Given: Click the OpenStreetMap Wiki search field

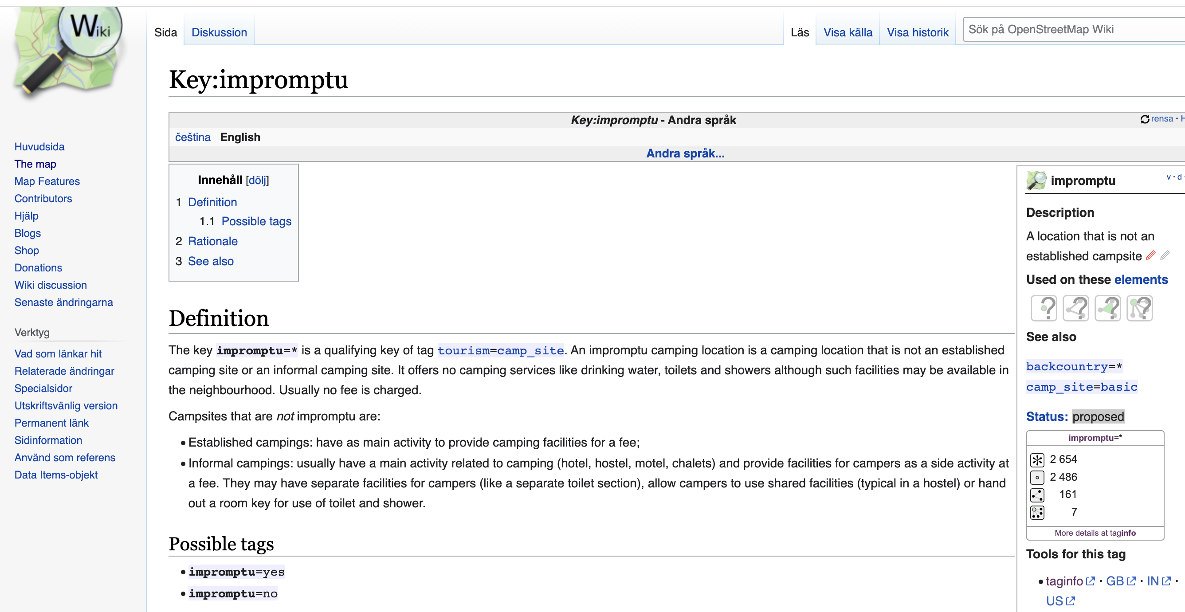Looking at the screenshot, I should (x=1072, y=29).
